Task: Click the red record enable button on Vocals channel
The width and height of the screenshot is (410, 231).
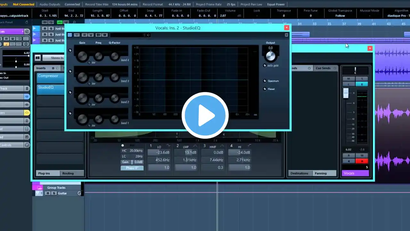Action: [362, 161]
